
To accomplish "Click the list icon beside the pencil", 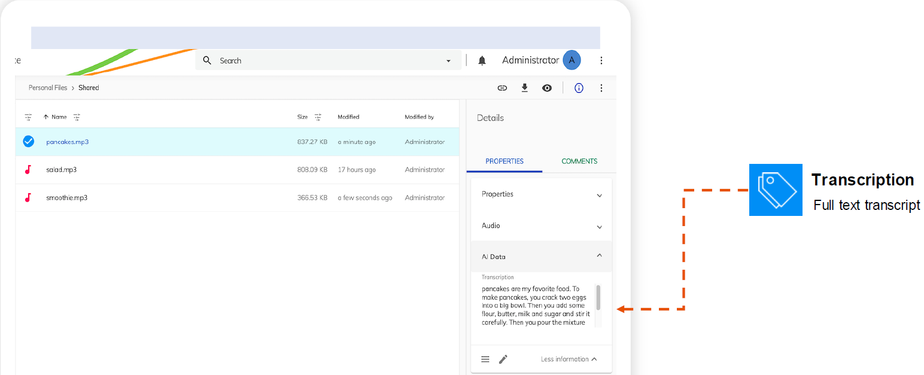I will pos(485,359).
